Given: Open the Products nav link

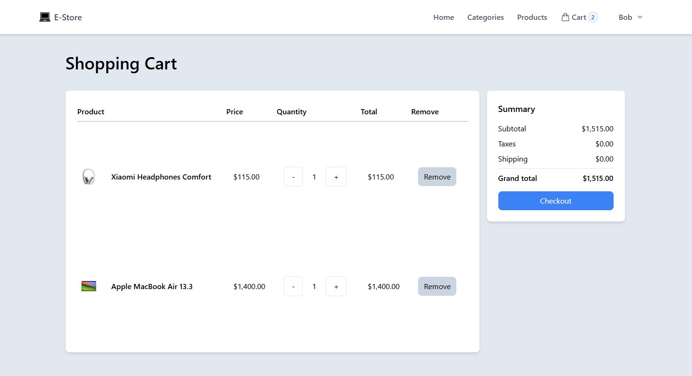Looking at the screenshot, I should 532,17.
